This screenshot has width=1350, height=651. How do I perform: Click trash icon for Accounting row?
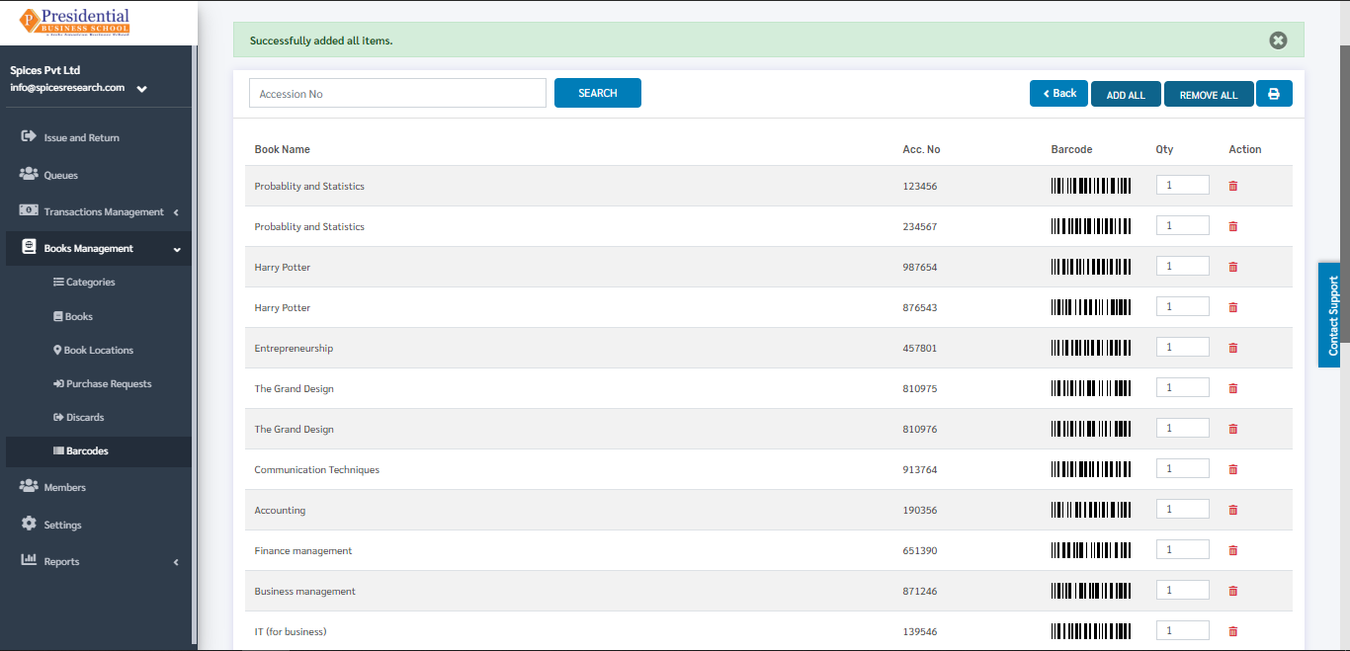coord(1232,510)
